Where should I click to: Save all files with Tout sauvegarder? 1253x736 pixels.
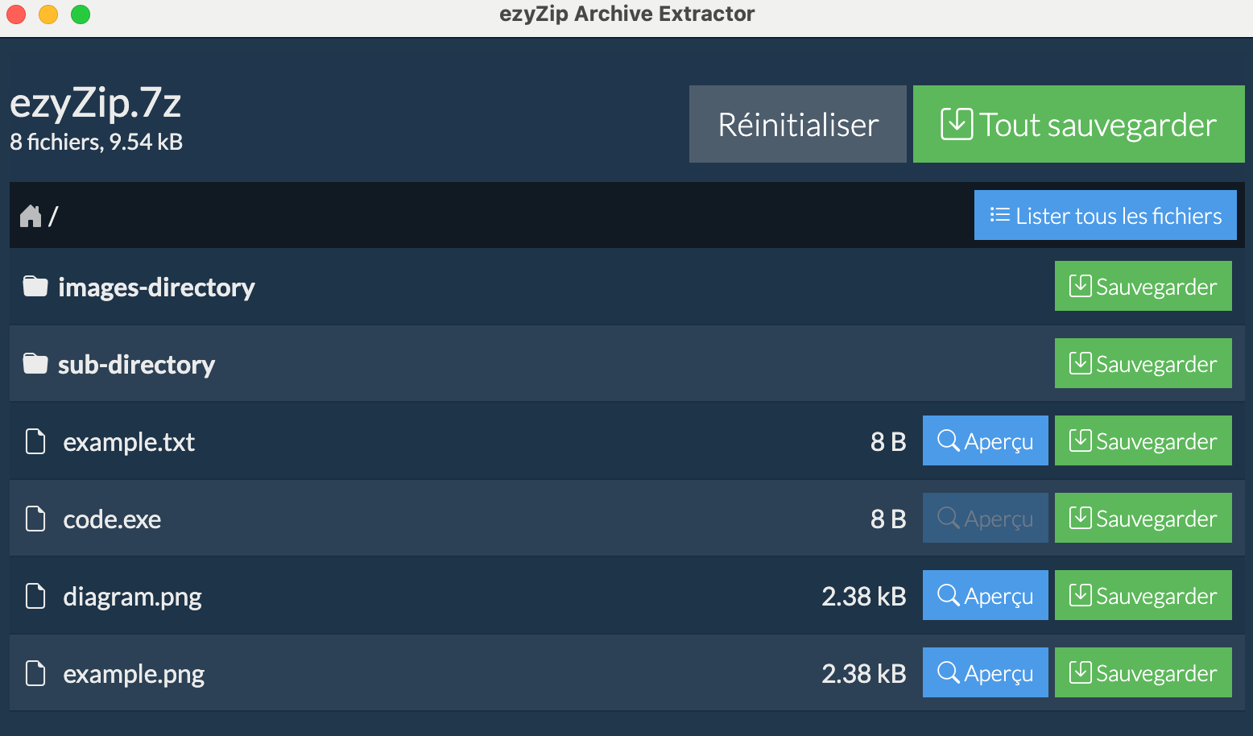pyautogui.click(x=1079, y=124)
